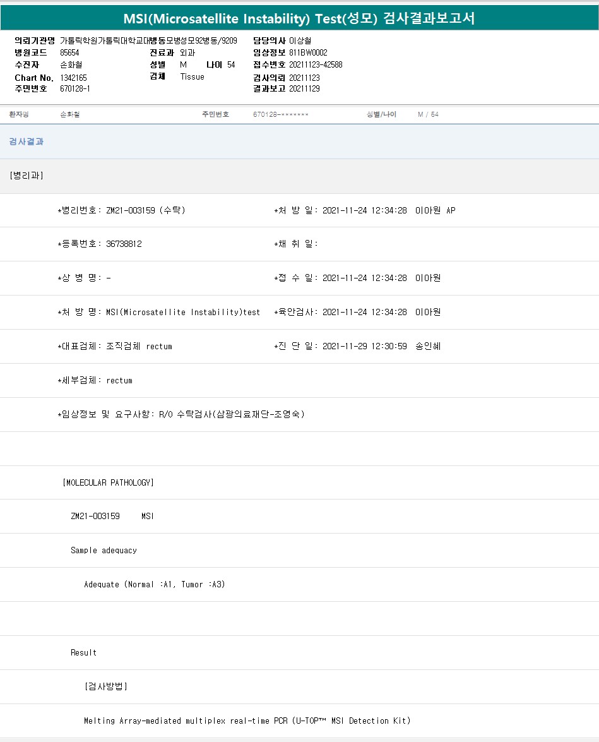Click the 접수번호 value 20211123-42588
Screen dimensions: 599x742
point(316,64)
